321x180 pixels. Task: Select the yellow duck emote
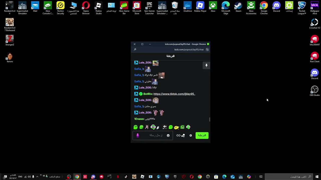(x=177, y=127)
